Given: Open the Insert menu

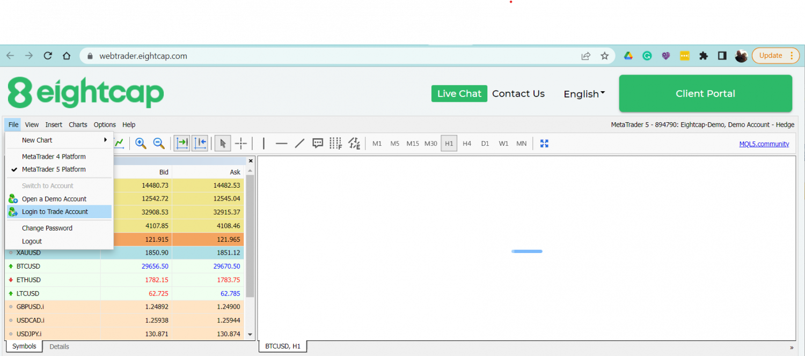Looking at the screenshot, I should coord(54,124).
